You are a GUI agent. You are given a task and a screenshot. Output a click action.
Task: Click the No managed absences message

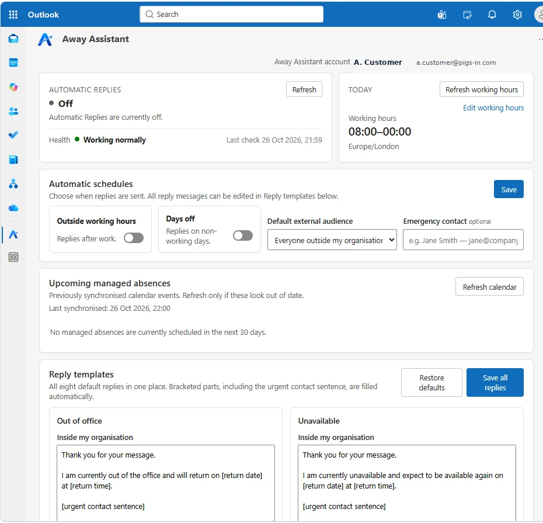tap(158, 332)
